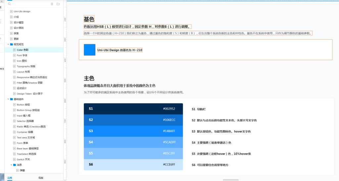
Task: Click the S1 #002952 color bar
Action: tap(133, 109)
